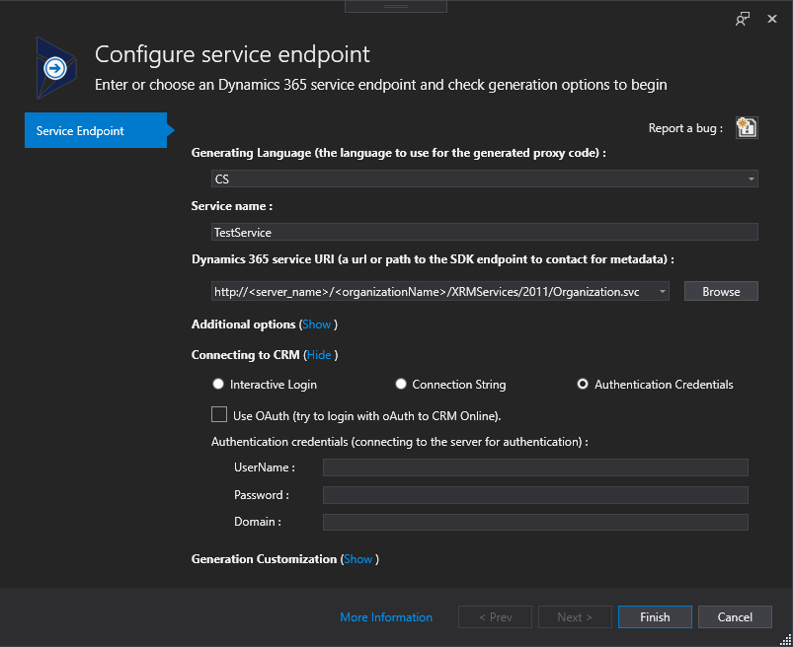Open the More Information link
Viewport: 793px width, 647px height.
386,617
